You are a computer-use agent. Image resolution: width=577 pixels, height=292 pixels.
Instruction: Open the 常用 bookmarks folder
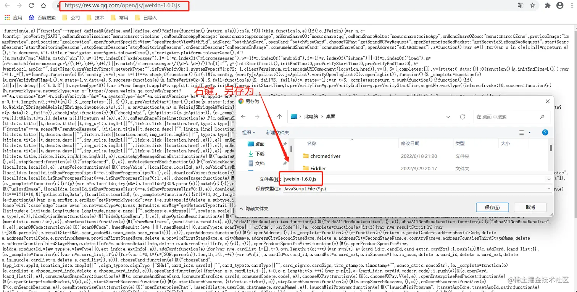pos(119,18)
